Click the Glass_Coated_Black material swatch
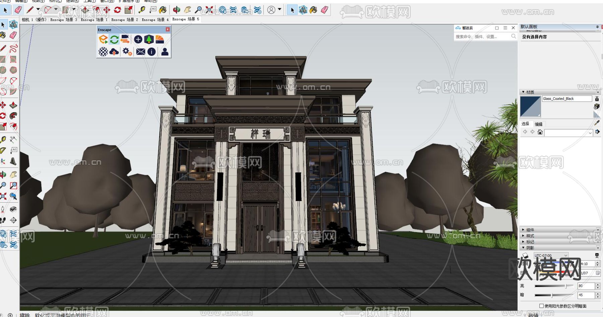 pos(530,107)
